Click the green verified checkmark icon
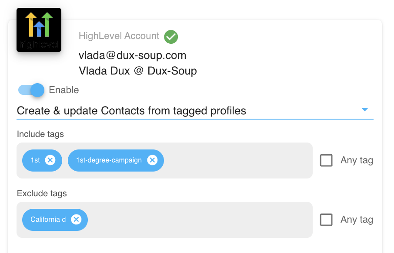 click(171, 37)
